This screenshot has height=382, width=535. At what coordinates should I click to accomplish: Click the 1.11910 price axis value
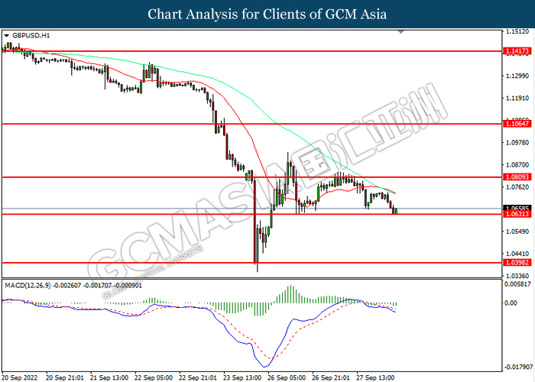517,99
